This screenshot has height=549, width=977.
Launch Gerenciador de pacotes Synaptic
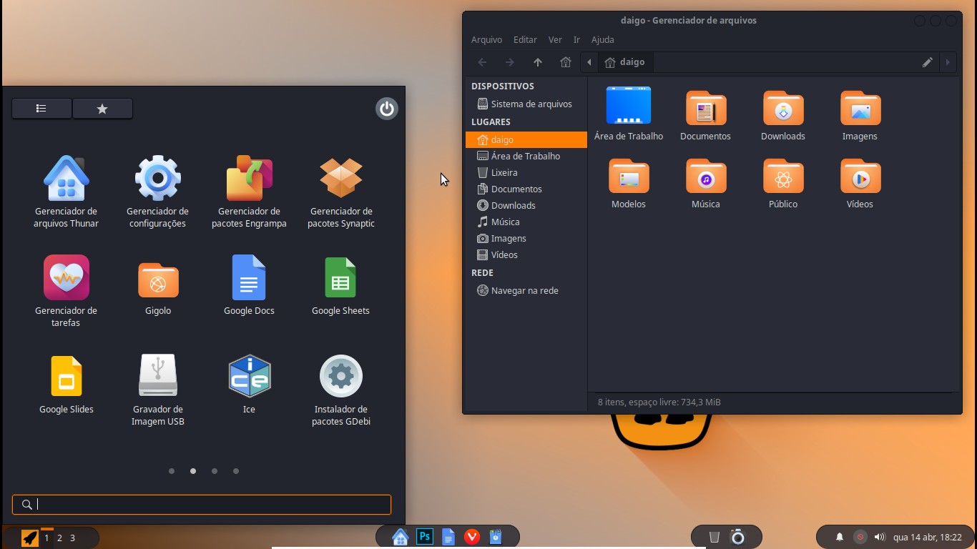tap(340, 179)
